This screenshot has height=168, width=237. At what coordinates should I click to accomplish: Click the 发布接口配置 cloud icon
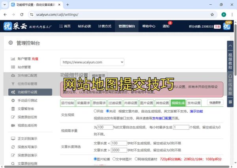click(12, 76)
